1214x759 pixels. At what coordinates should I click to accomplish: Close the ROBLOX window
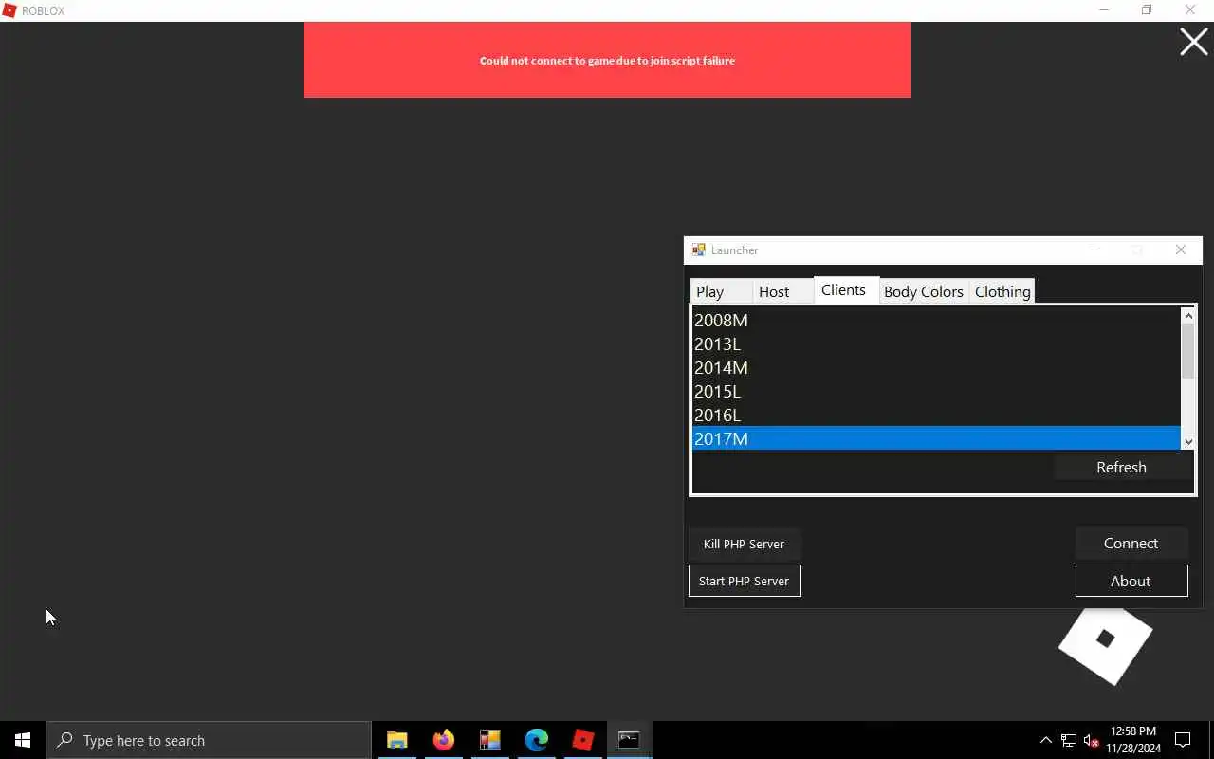coord(1190,10)
